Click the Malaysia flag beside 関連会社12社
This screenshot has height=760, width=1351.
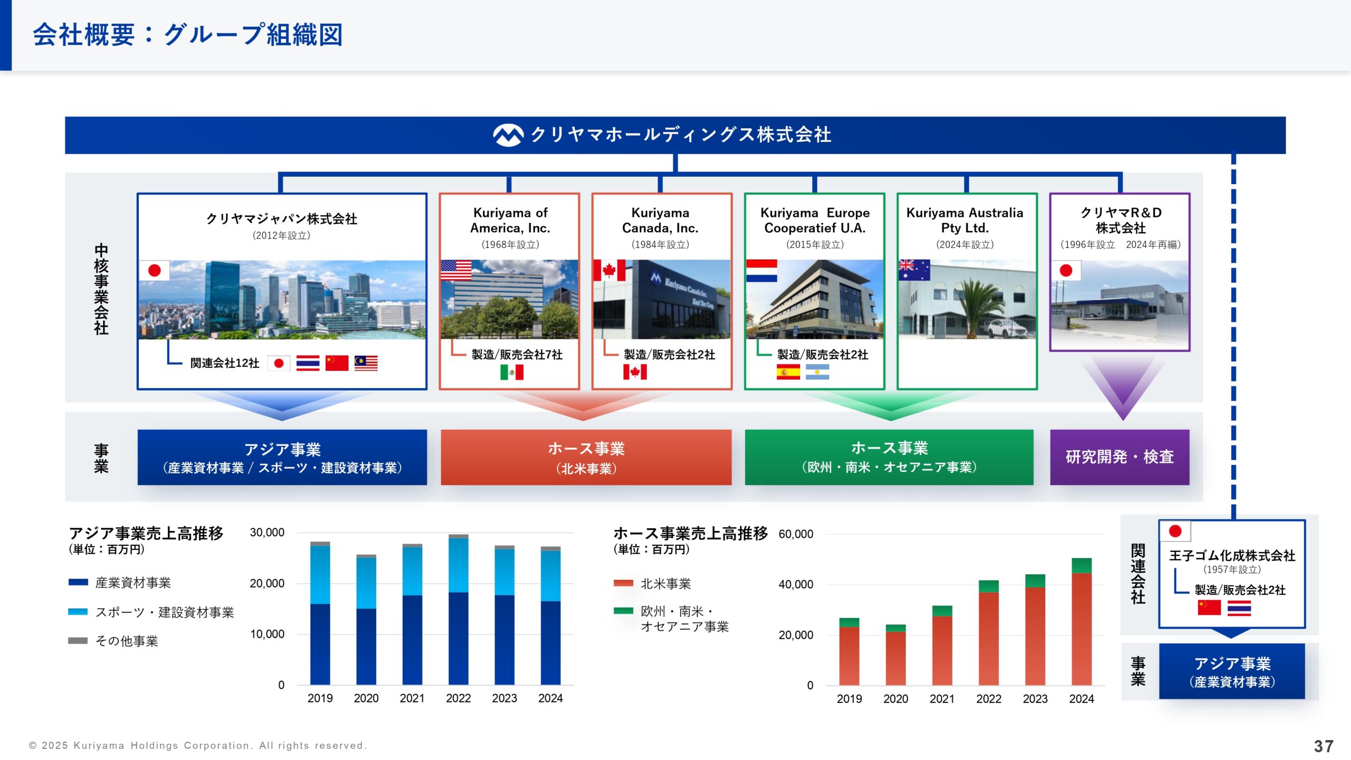[366, 363]
